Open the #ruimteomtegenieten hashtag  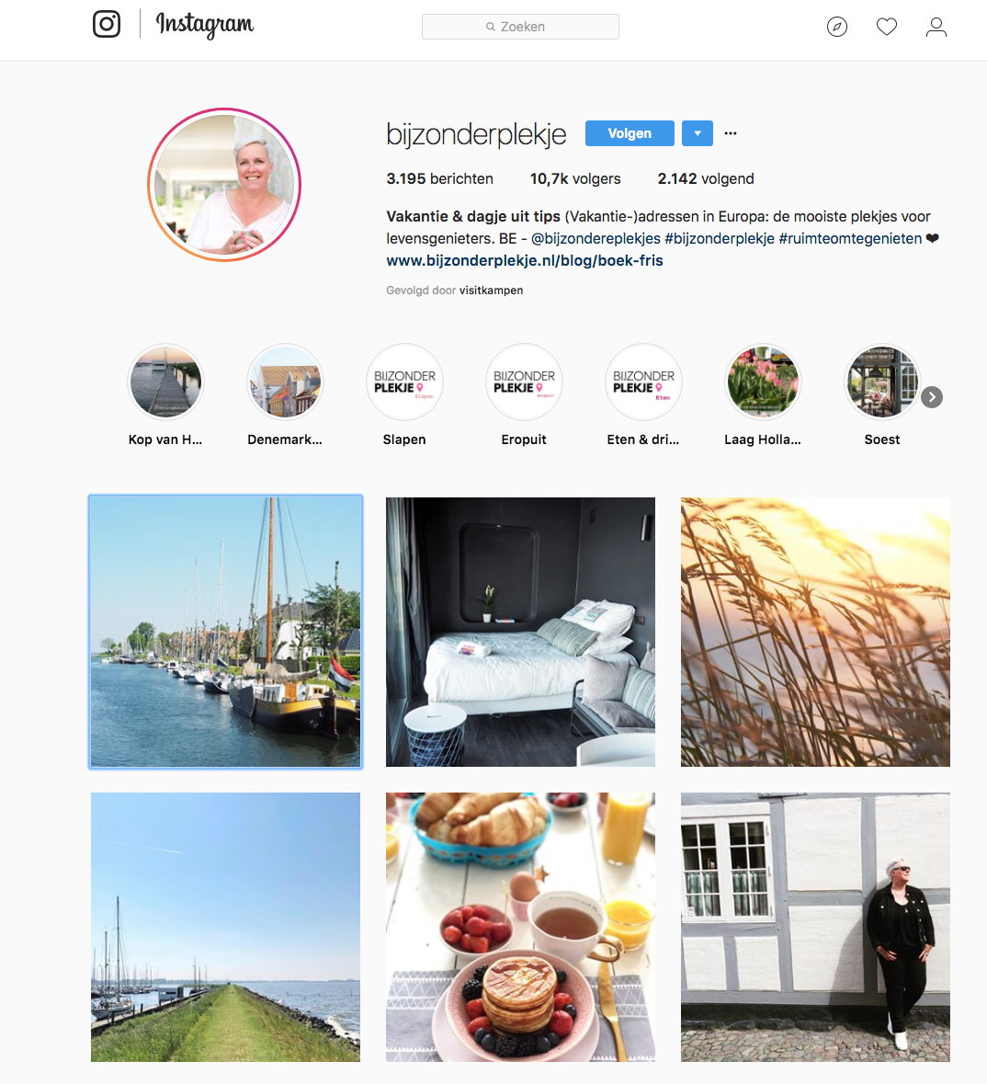(x=850, y=238)
